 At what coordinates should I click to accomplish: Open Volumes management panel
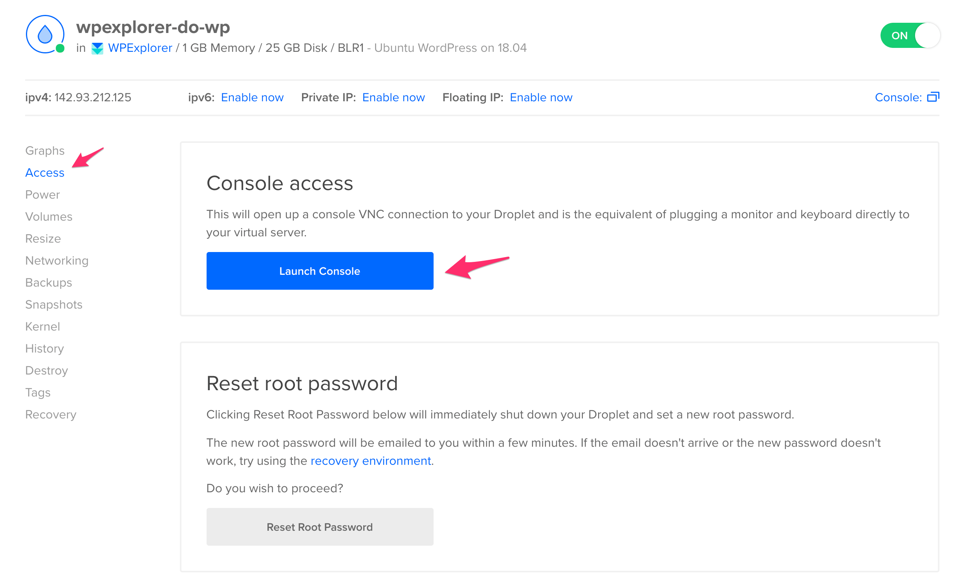(x=49, y=217)
